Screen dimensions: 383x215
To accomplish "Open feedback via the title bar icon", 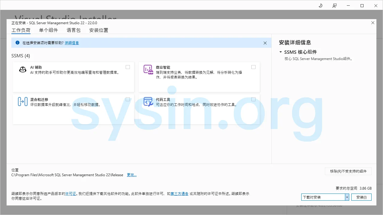I will point(335,5).
